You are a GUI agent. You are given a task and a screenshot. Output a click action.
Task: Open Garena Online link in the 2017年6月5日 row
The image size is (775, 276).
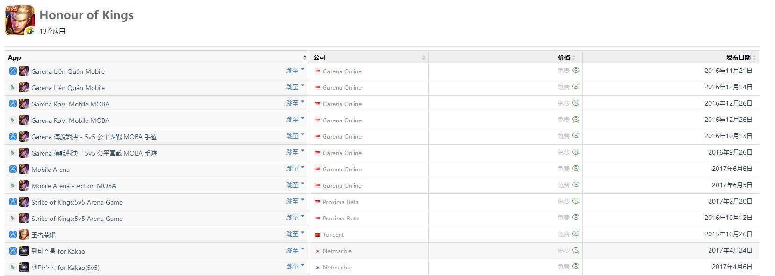pos(342,186)
